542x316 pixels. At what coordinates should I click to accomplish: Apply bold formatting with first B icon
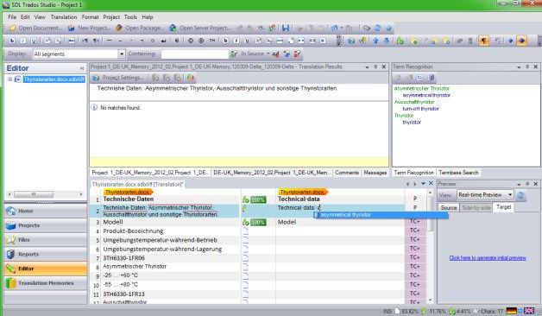click(x=12, y=41)
